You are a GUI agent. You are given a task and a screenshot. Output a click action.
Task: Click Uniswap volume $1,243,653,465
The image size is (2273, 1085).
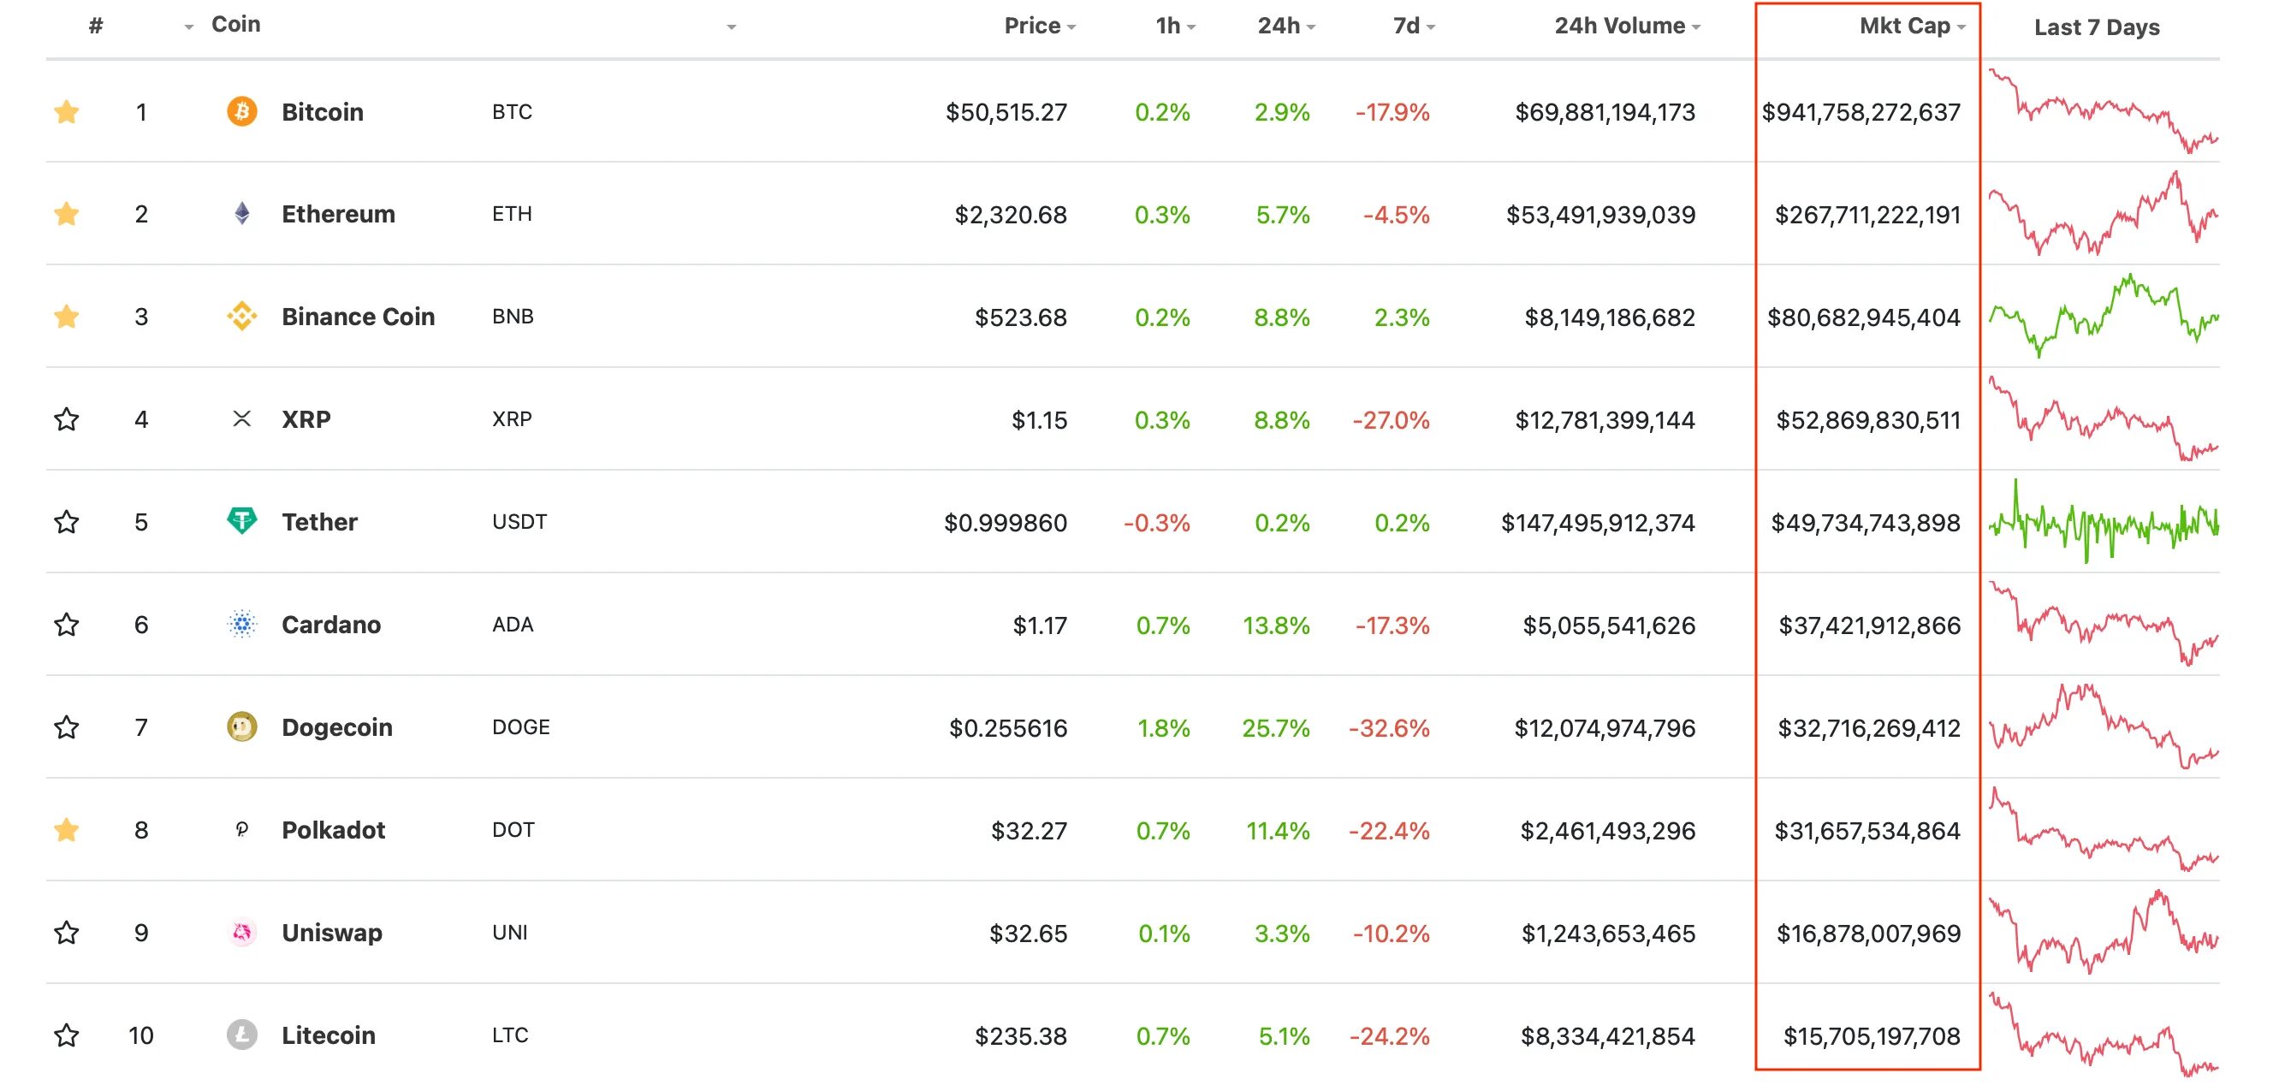(1608, 934)
